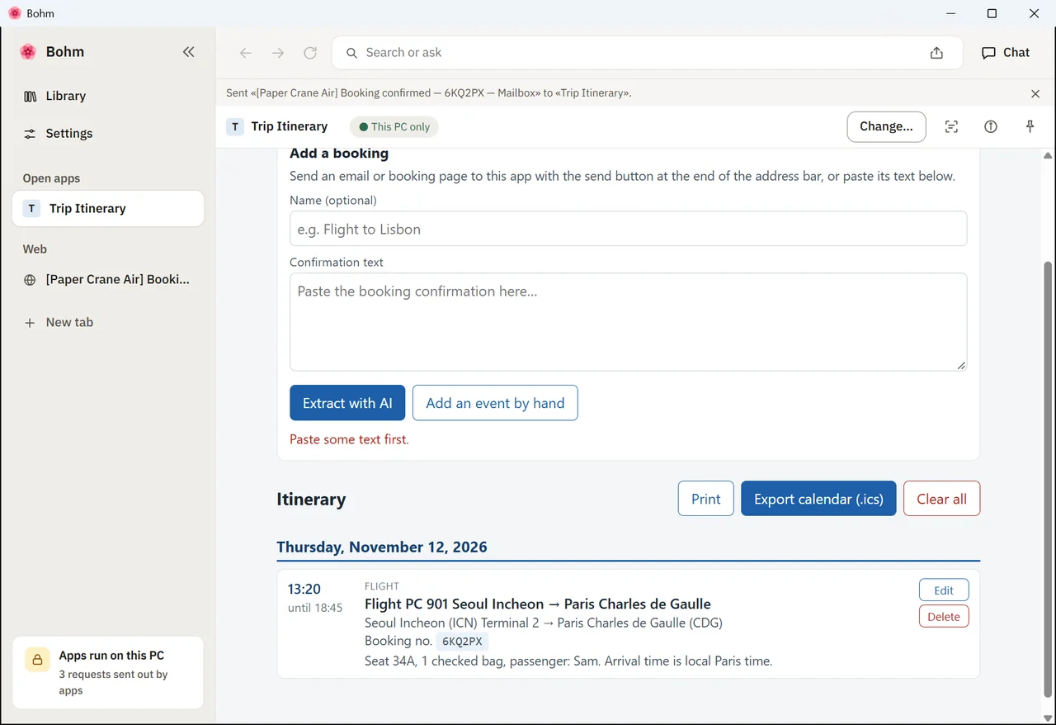Click the plus icon beside New tab
Viewport: 1056px width, 725px height.
30,323
